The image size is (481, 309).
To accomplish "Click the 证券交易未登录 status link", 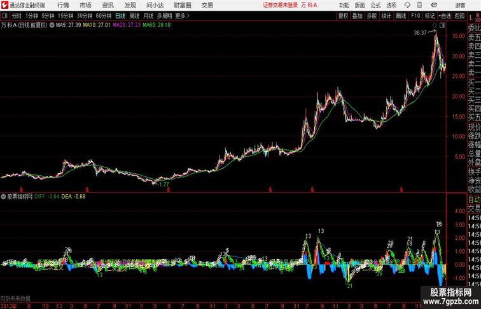I will pos(281,5).
